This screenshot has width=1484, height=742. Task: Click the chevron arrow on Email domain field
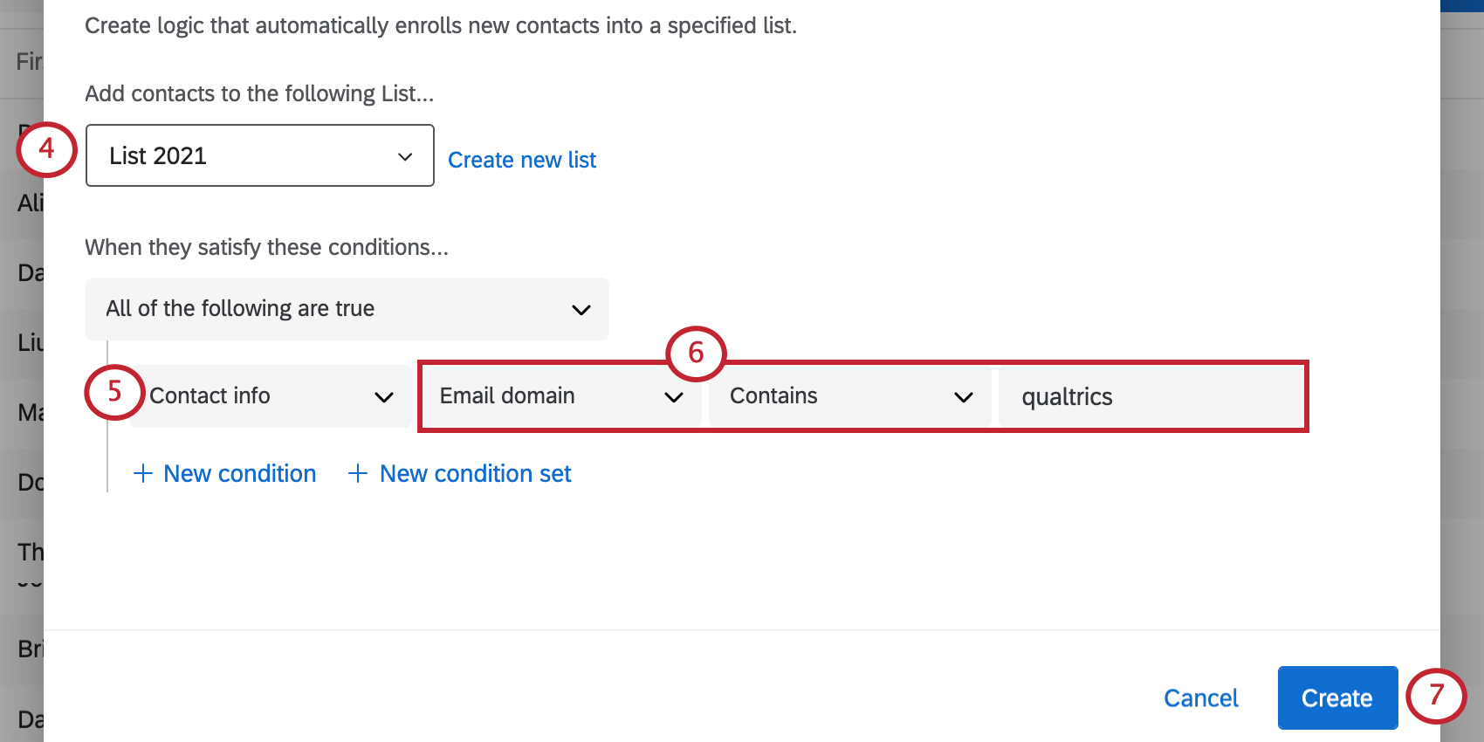click(673, 397)
